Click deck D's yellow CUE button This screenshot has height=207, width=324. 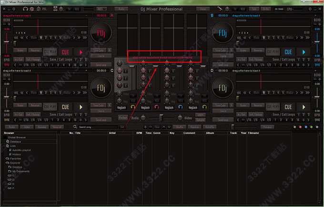(x=288, y=107)
